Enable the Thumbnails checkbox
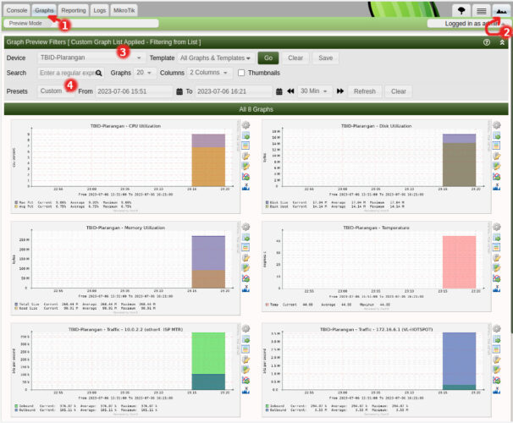The height and width of the screenshot is (423, 513). (241, 73)
